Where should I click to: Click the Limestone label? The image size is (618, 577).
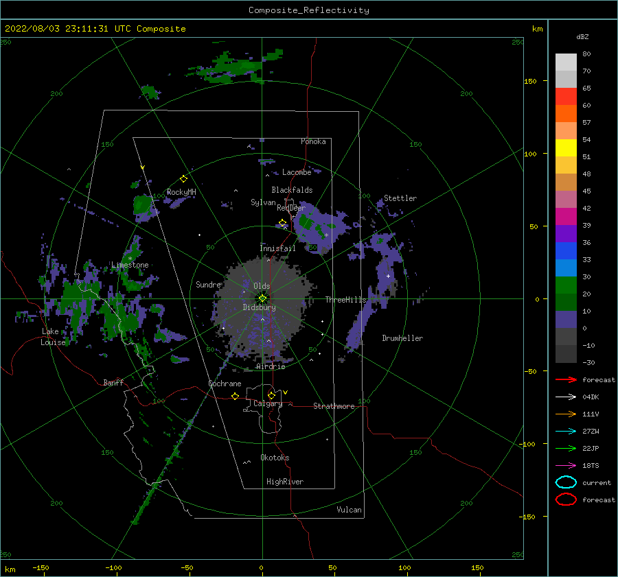point(130,265)
